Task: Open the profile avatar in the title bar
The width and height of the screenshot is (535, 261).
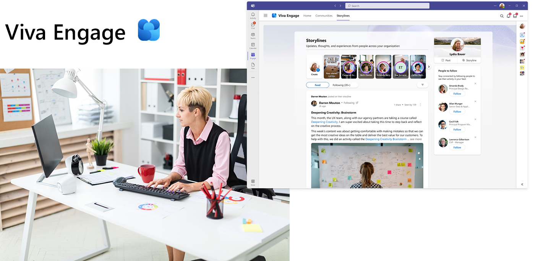Action: point(502,6)
